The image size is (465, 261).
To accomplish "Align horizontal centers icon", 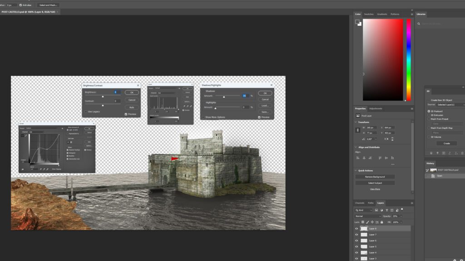I will pyautogui.click(x=364, y=158).
